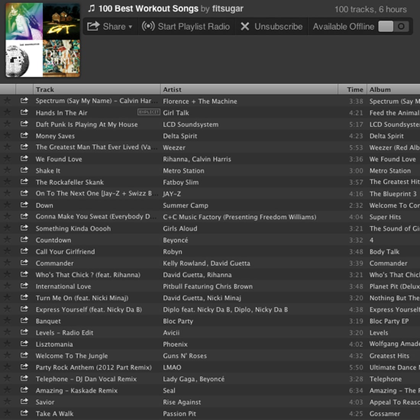Unsubscribe from this playlist

tap(271, 26)
